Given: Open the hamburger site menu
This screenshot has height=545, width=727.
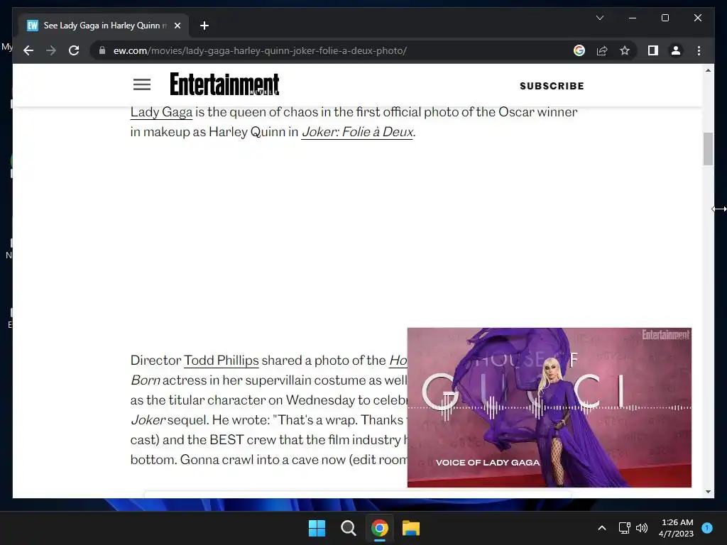Looking at the screenshot, I should click(142, 84).
